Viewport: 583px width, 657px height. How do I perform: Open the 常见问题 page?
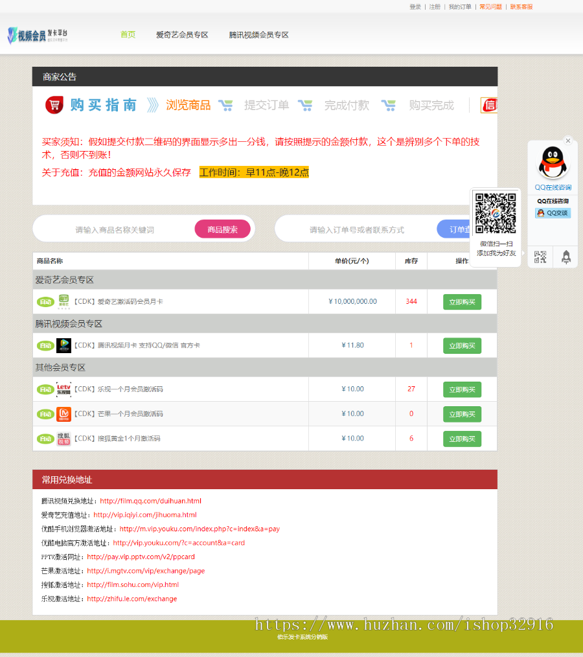[x=490, y=6]
